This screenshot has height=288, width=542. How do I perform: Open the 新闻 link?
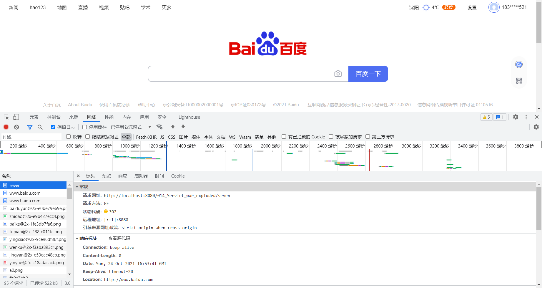pyautogui.click(x=14, y=7)
